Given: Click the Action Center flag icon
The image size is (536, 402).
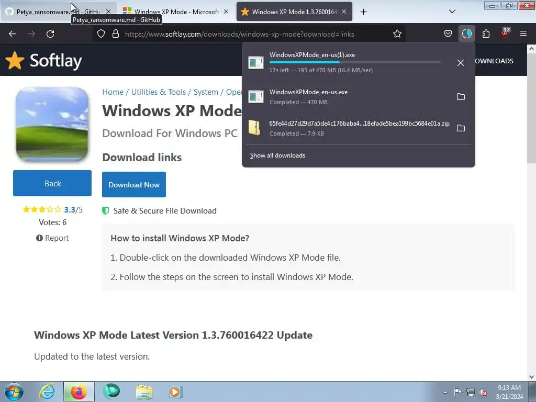Looking at the screenshot, I should coord(457,392).
